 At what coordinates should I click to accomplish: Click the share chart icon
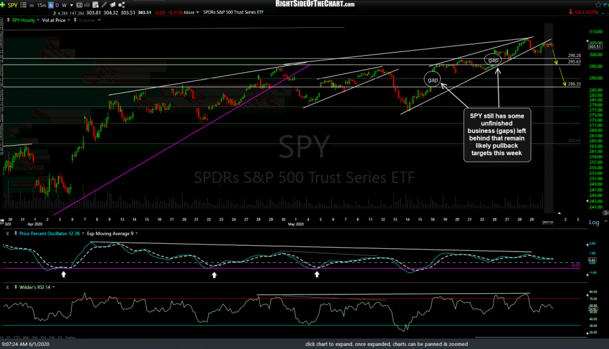point(122,5)
